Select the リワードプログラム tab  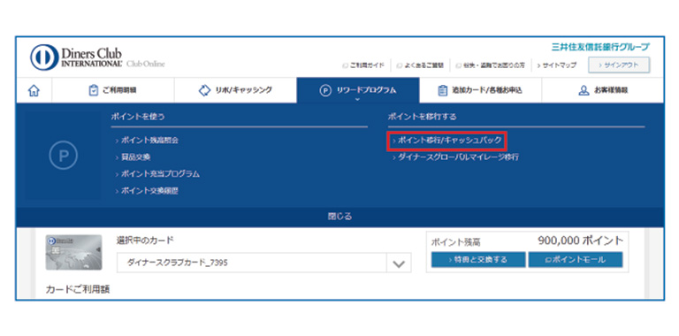[x=358, y=90]
